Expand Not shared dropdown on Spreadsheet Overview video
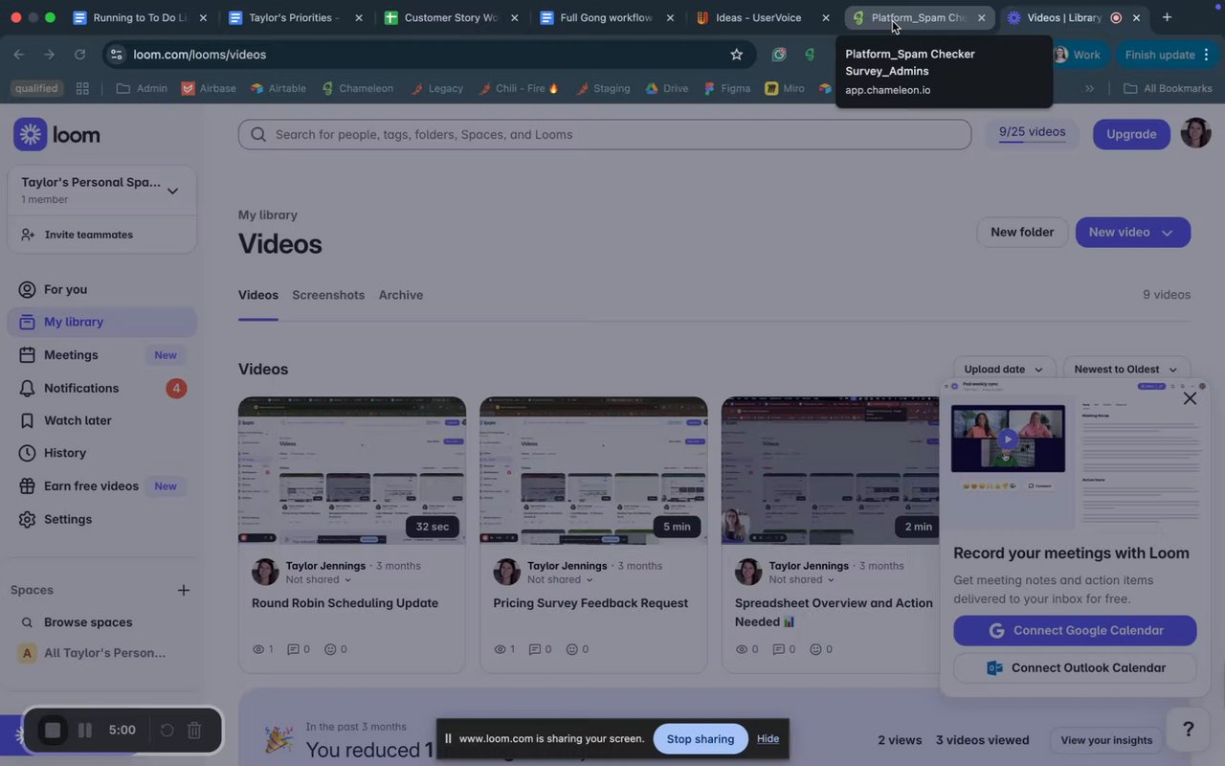Image resolution: width=1225 pixels, height=766 pixels. (802, 579)
